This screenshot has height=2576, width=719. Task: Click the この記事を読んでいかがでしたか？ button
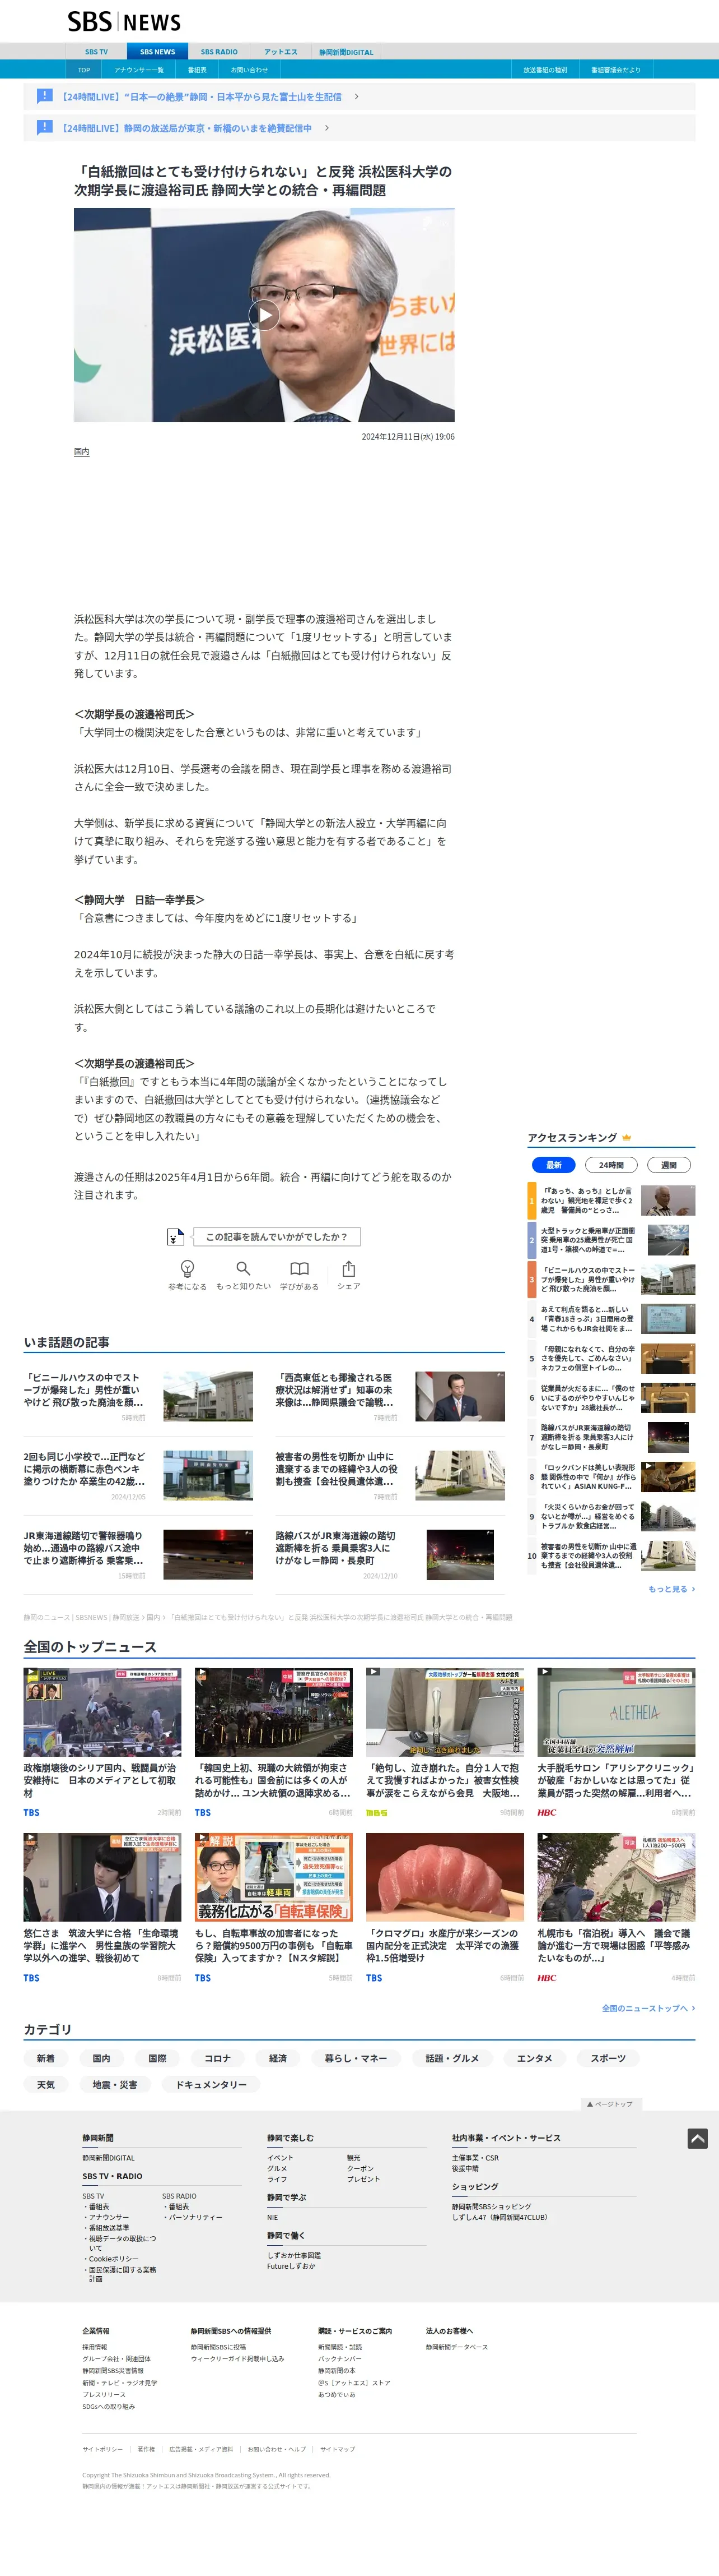[x=277, y=1237]
